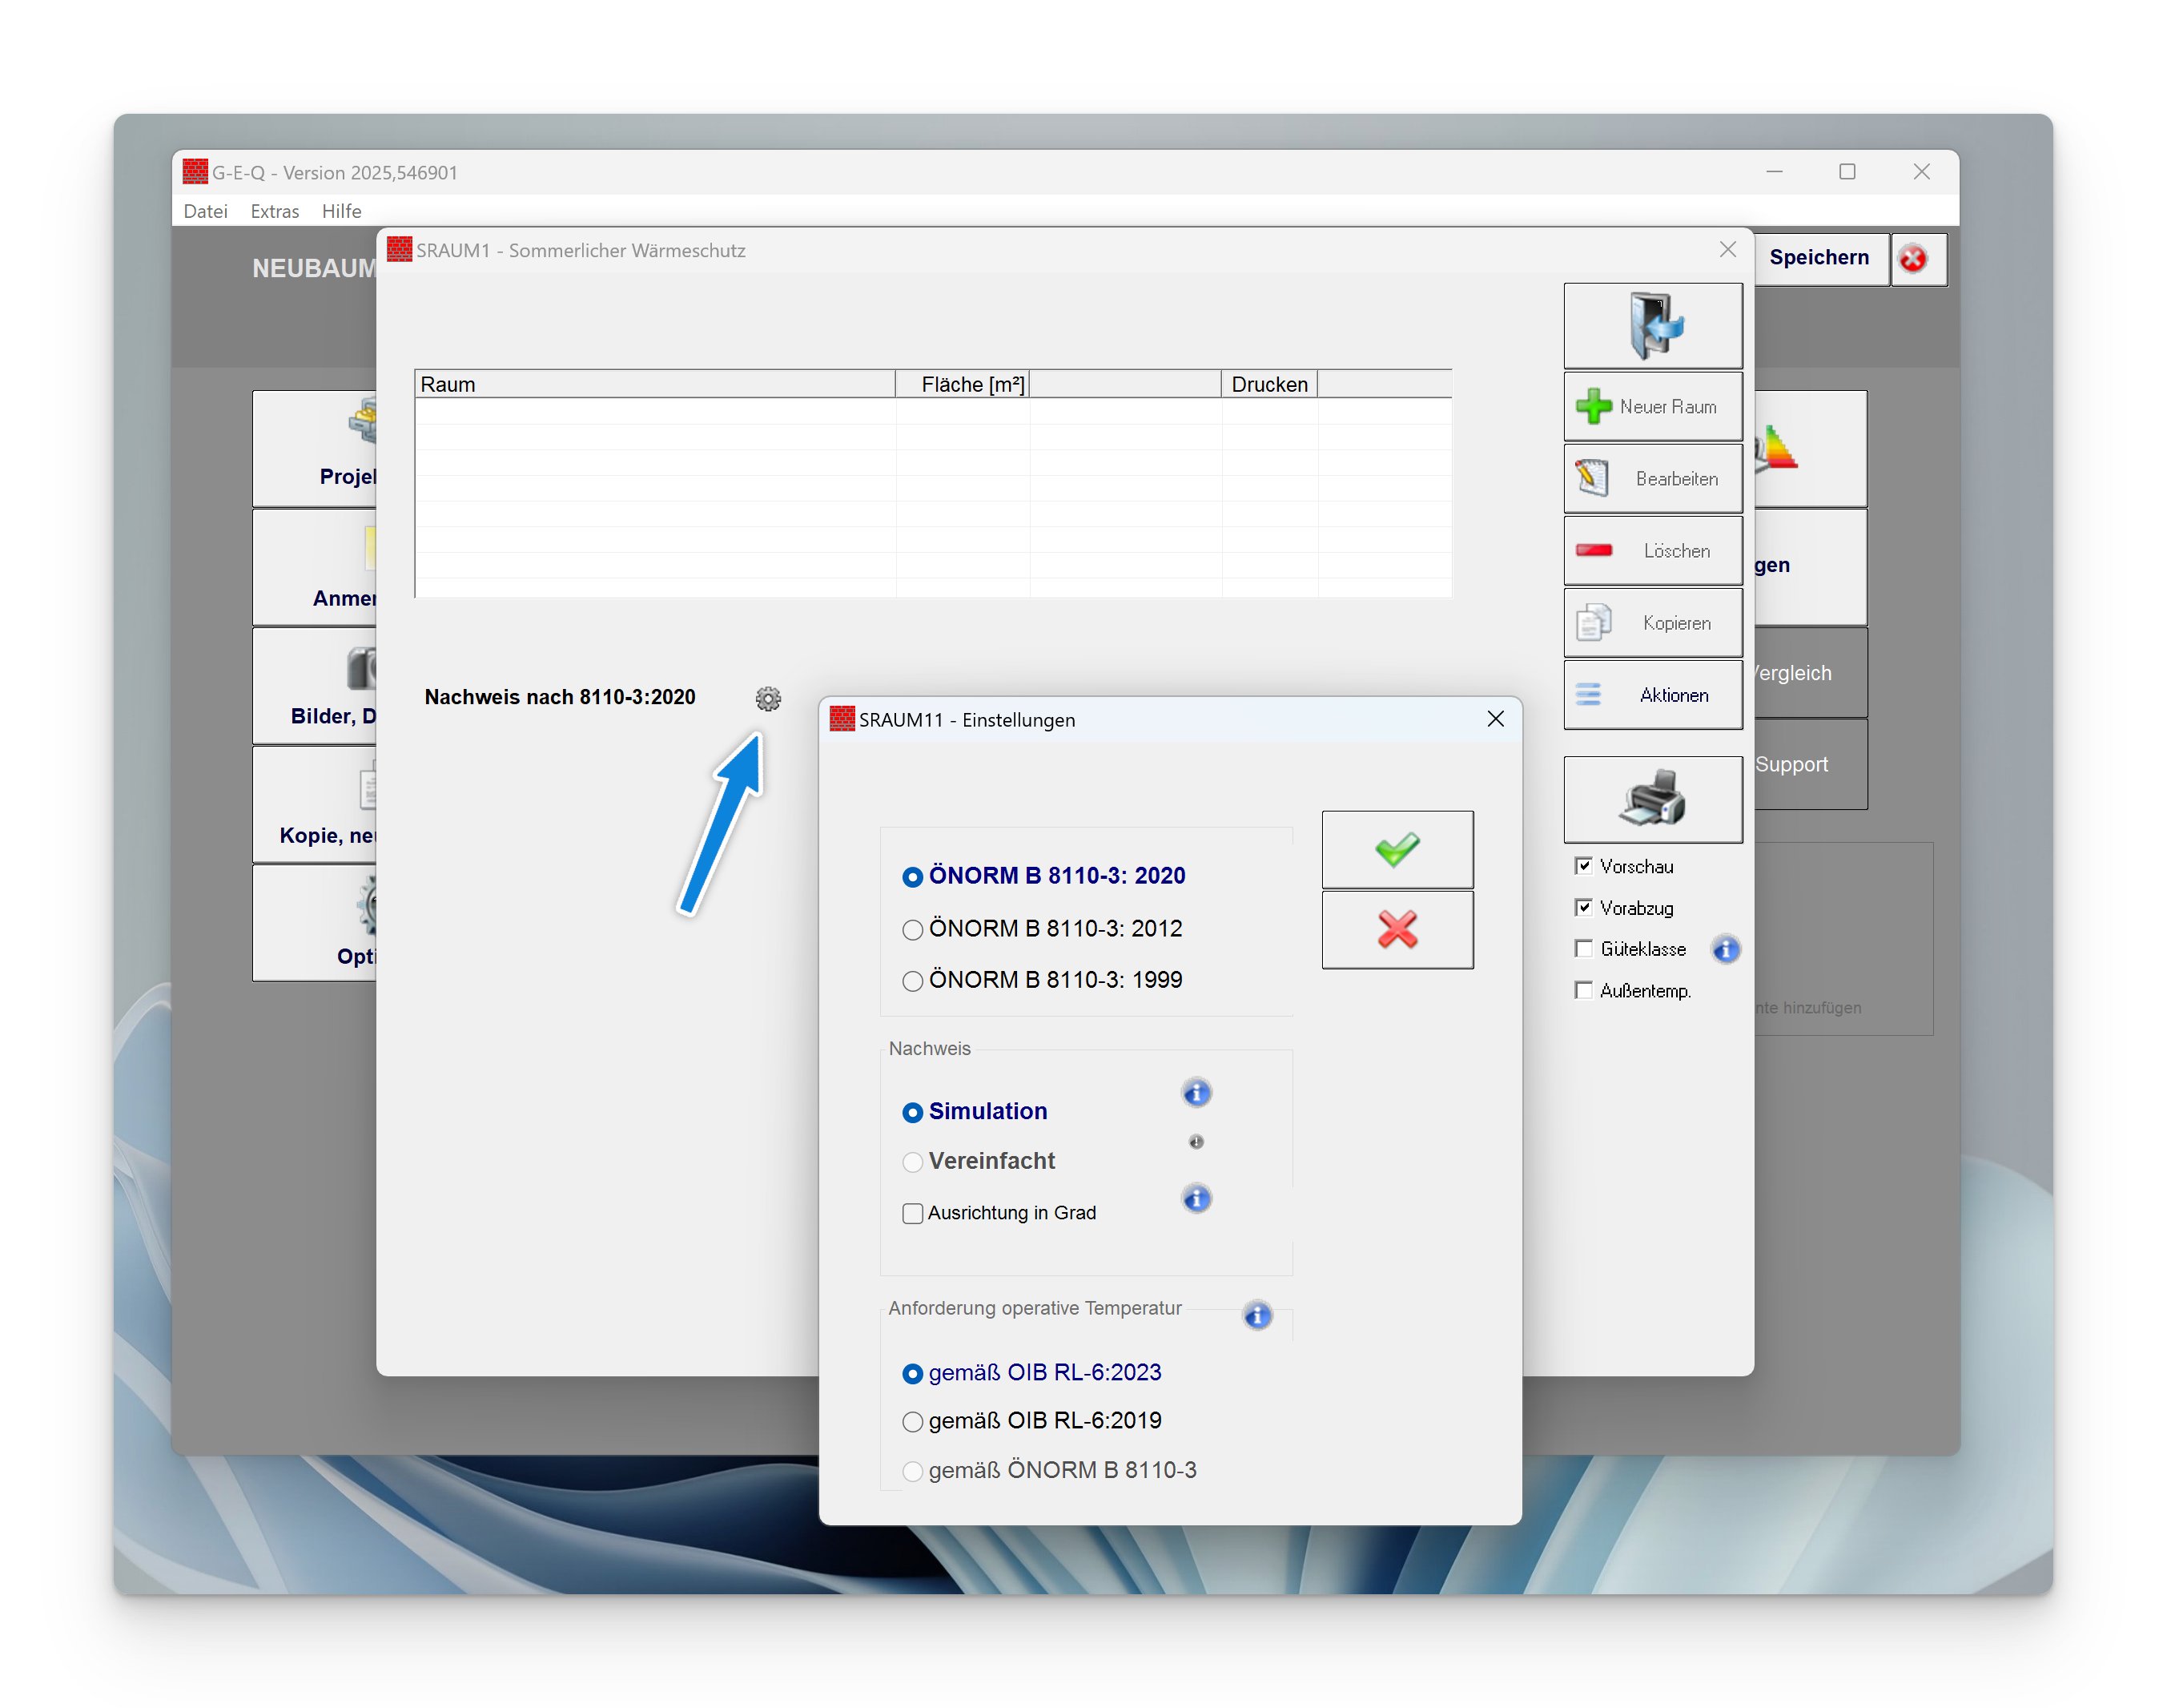
Task: Open info icon for Anforderung operative Temperatur
Action: (1256, 1314)
